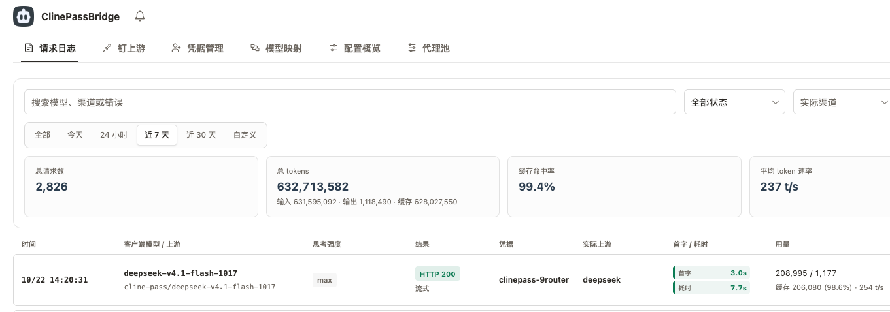890x312 pixels.
Task: Click the 客户端模型 / 上游 column header
Action: tap(152, 244)
